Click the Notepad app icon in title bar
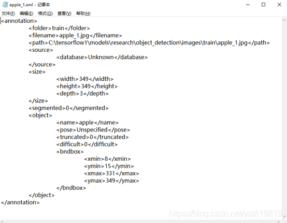The image size is (287, 223). pos(5,5)
